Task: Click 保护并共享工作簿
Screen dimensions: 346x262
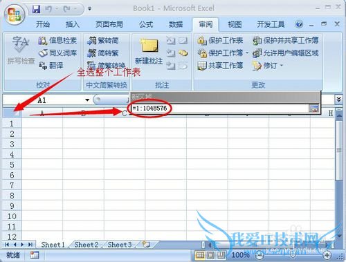Action: pyautogui.click(x=286, y=41)
